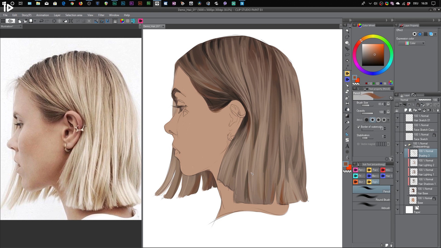
Task: Click inside the color square picker
Action: (x=373, y=55)
